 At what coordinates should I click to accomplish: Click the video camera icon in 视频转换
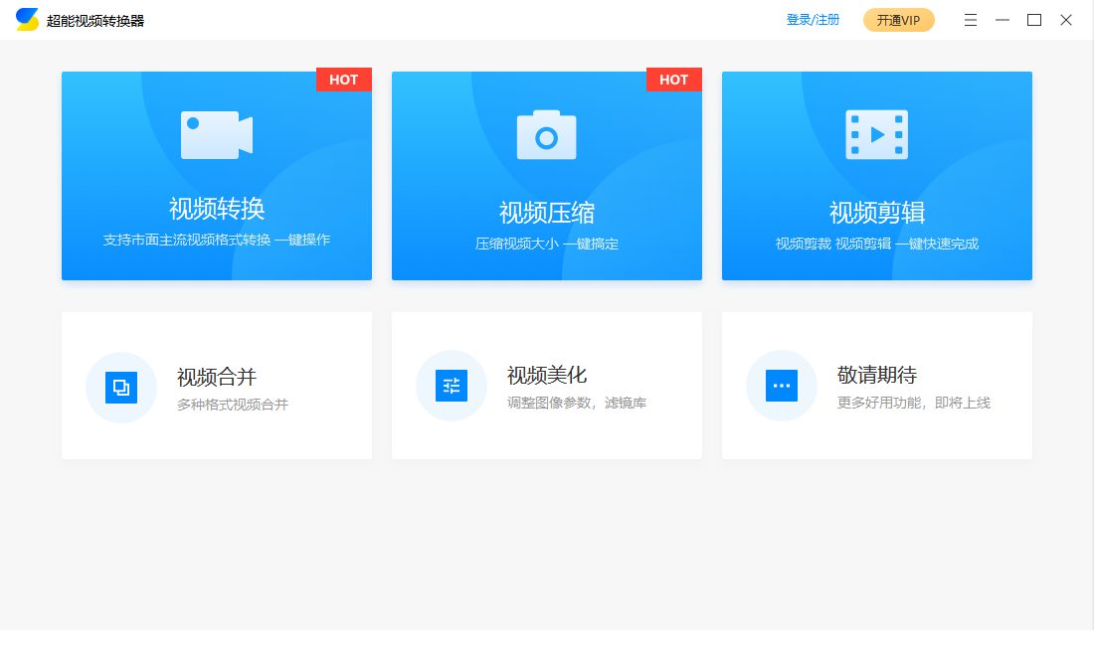point(216,135)
